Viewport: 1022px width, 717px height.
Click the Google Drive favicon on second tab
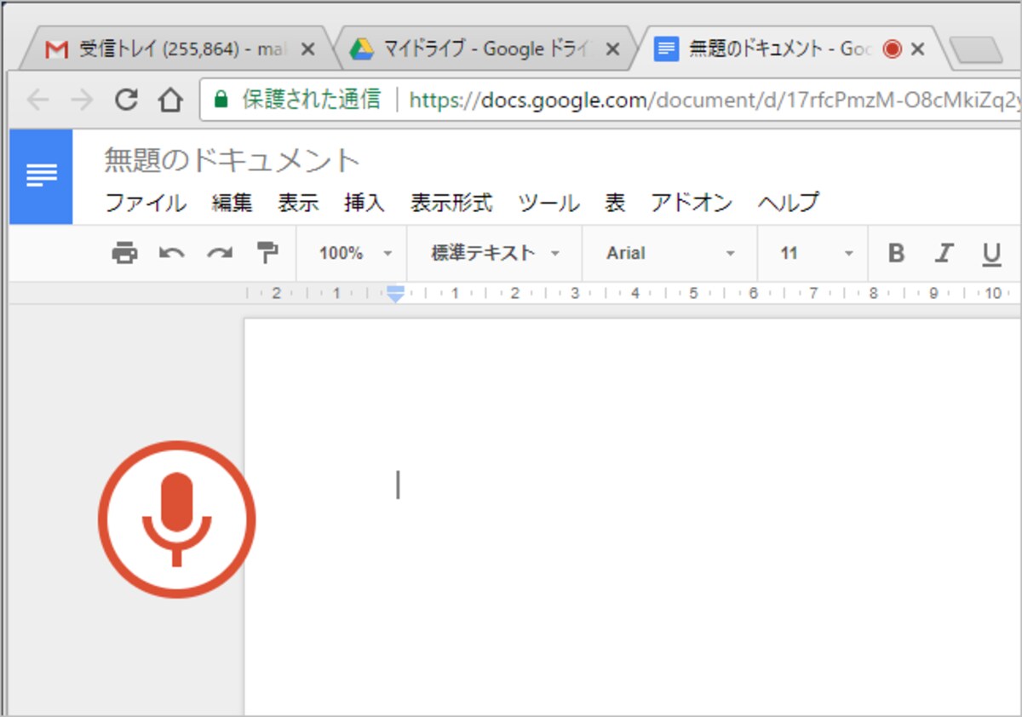click(x=362, y=49)
